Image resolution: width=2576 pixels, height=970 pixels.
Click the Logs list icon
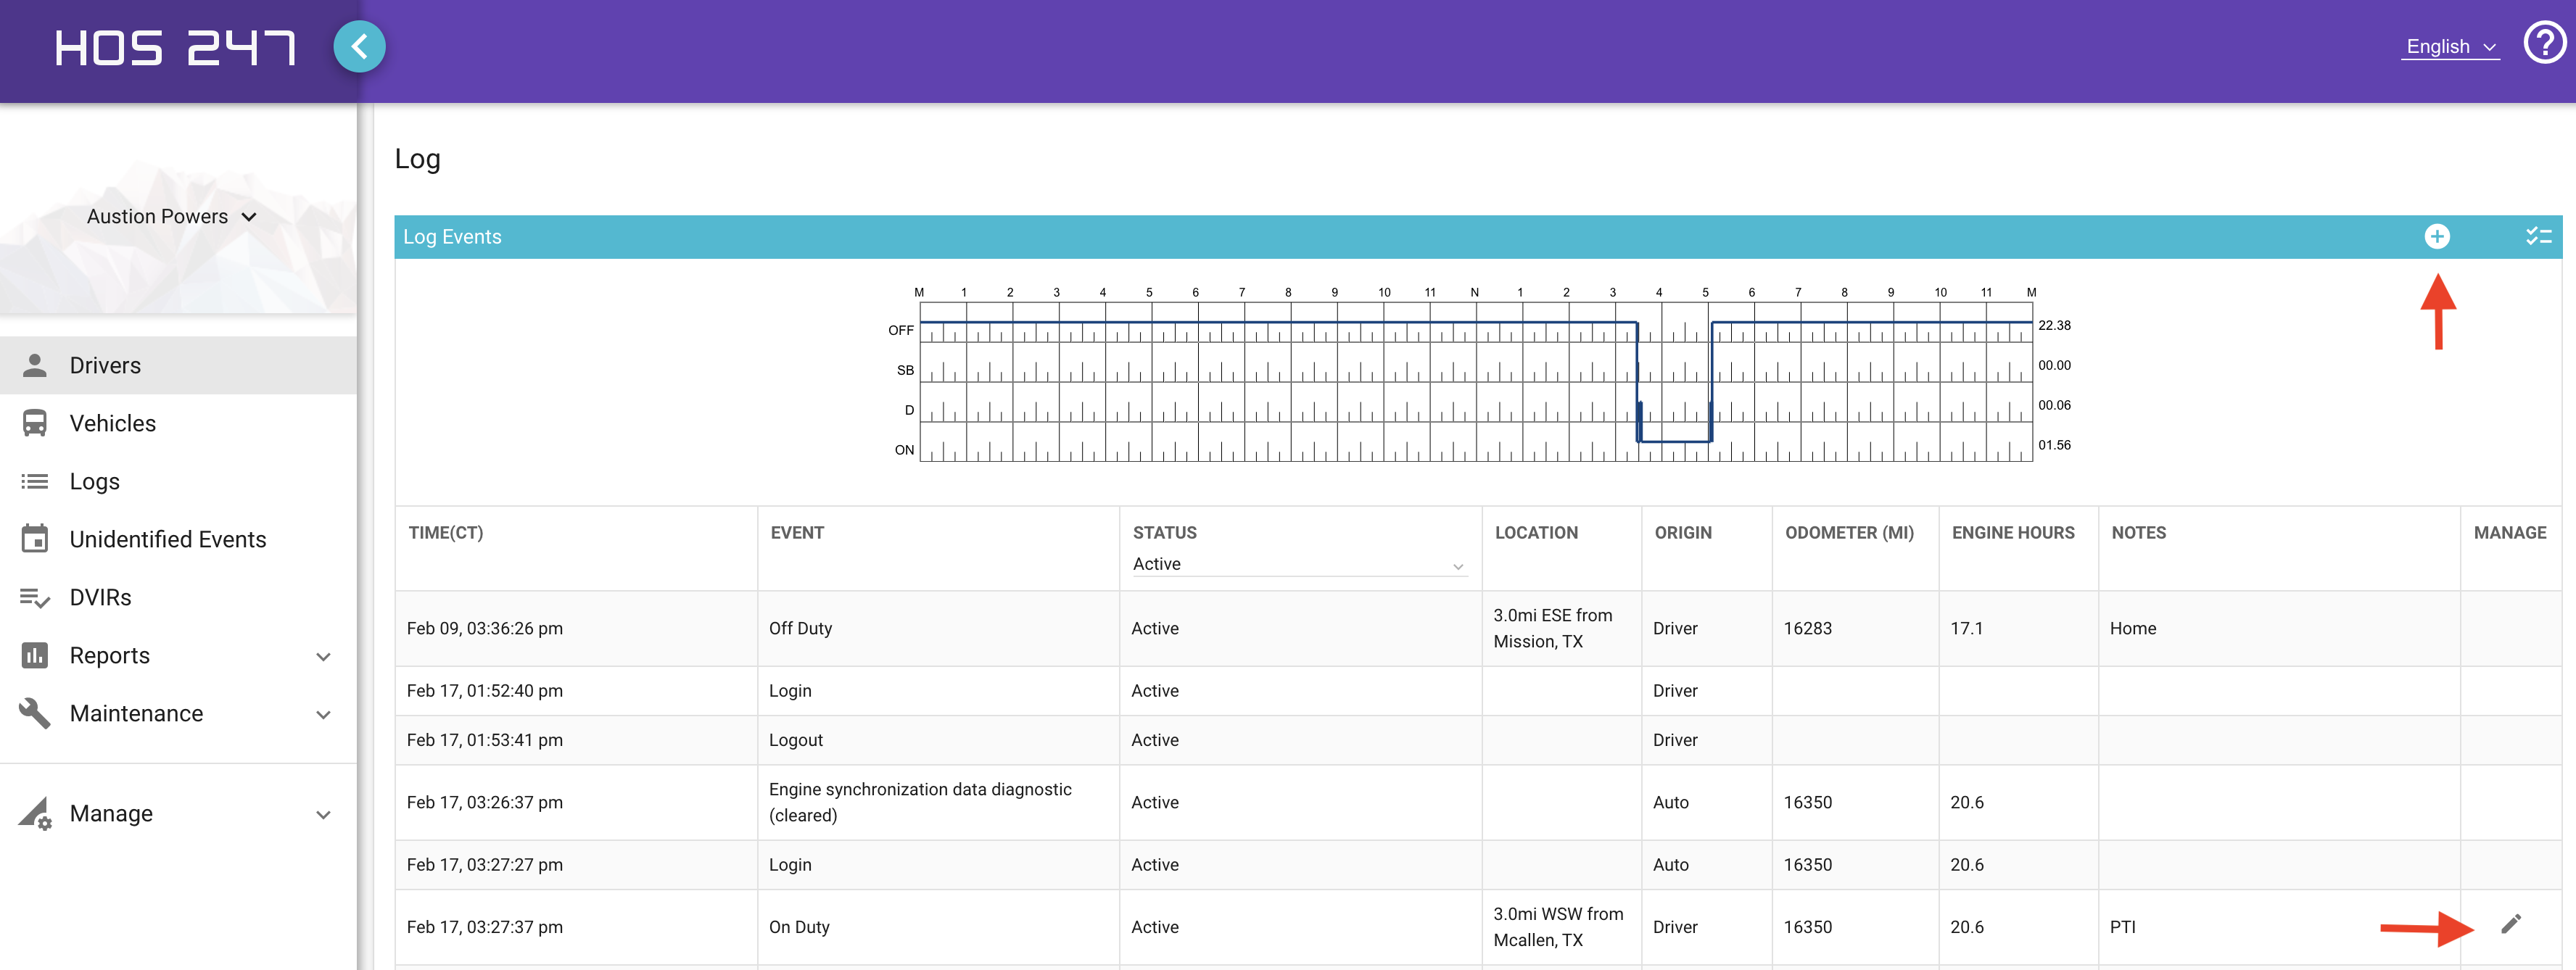(35, 481)
